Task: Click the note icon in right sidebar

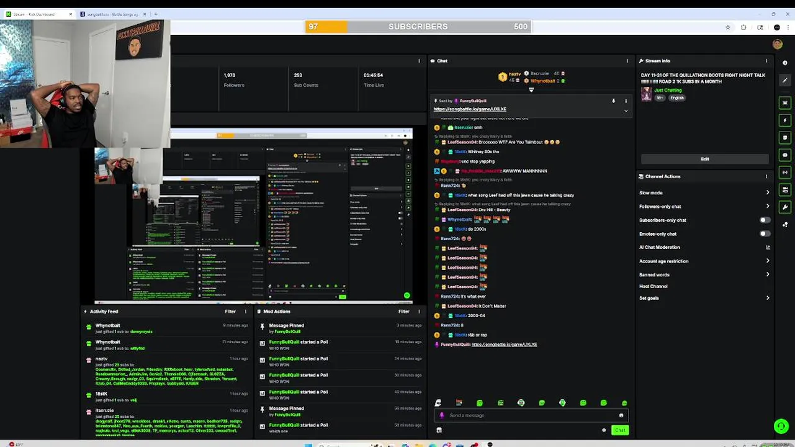Action: [785, 137]
